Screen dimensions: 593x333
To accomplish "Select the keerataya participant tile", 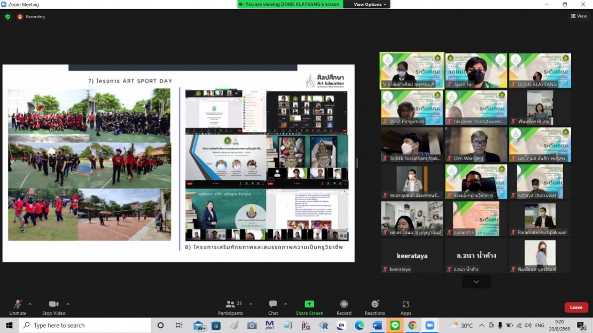I will pos(412,256).
